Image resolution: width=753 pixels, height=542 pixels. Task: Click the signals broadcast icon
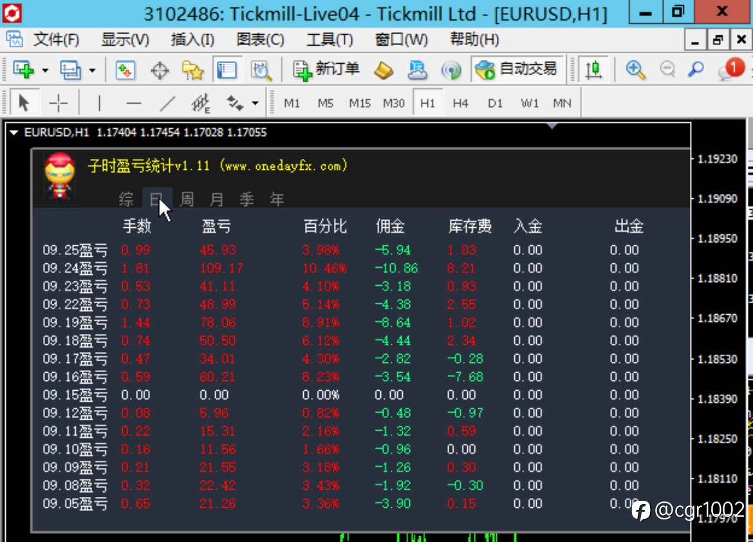(x=451, y=70)
